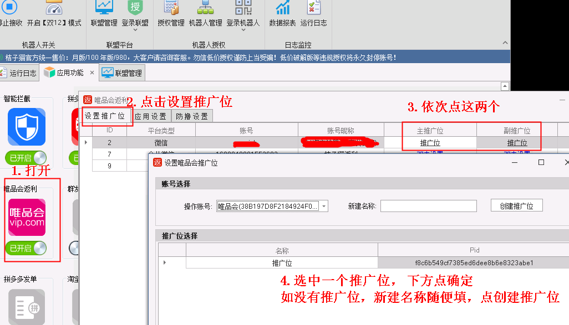Viewport: 569px width, 325px height.
Task: Toggle the 已开启 switch under 智能拦截
Action: [26, 158]
